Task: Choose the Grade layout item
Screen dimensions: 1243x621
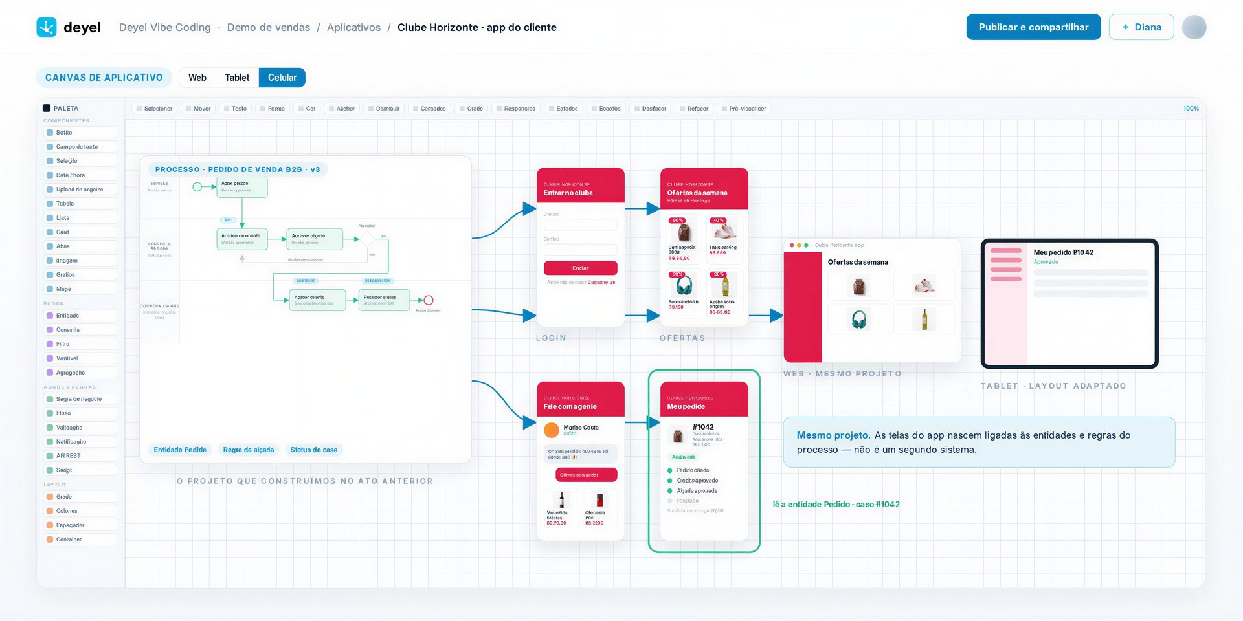Action: 81,497
